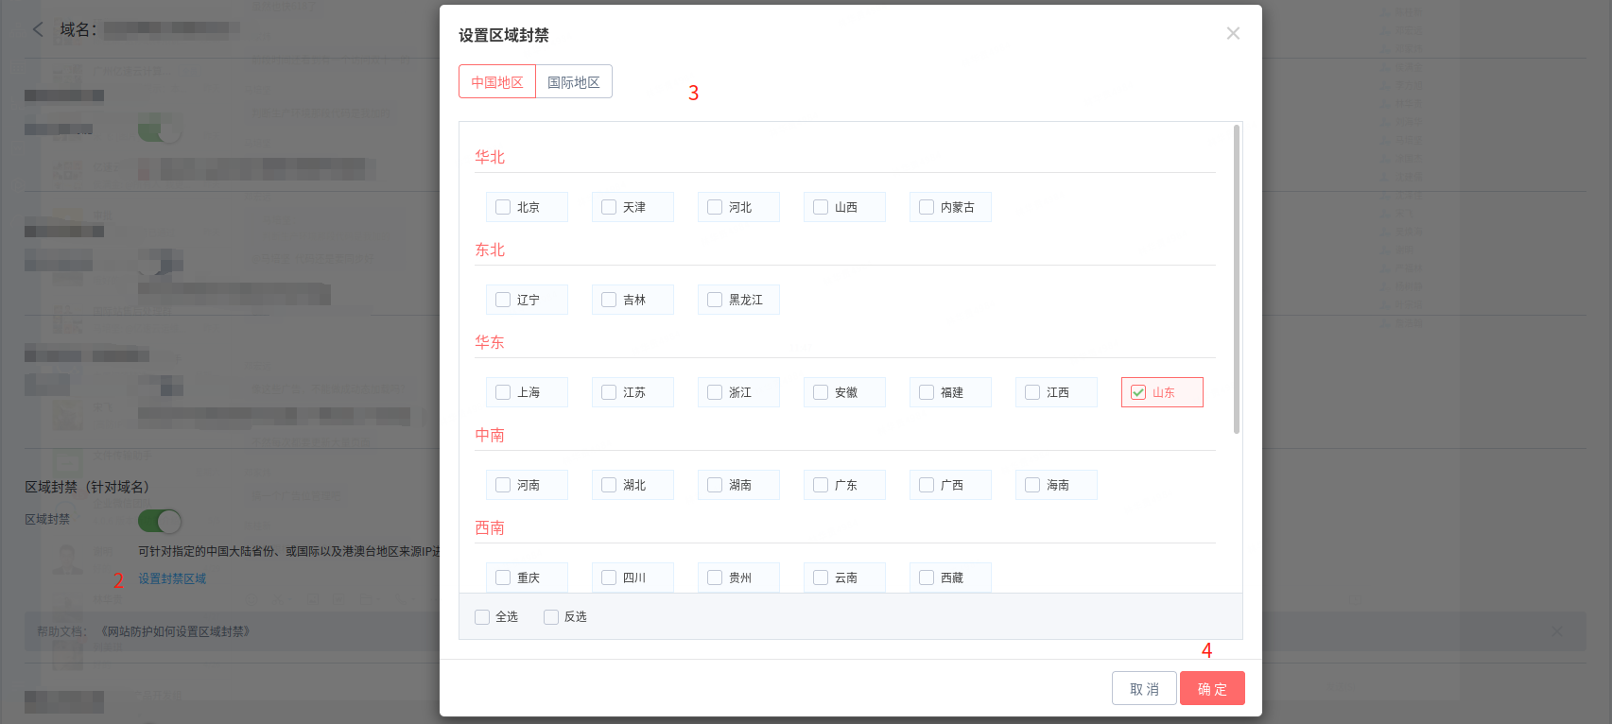This screenshot has height=724, width=1612.
Task: Switch to the 国际地区 tab
Action: (x=574, y=81)
